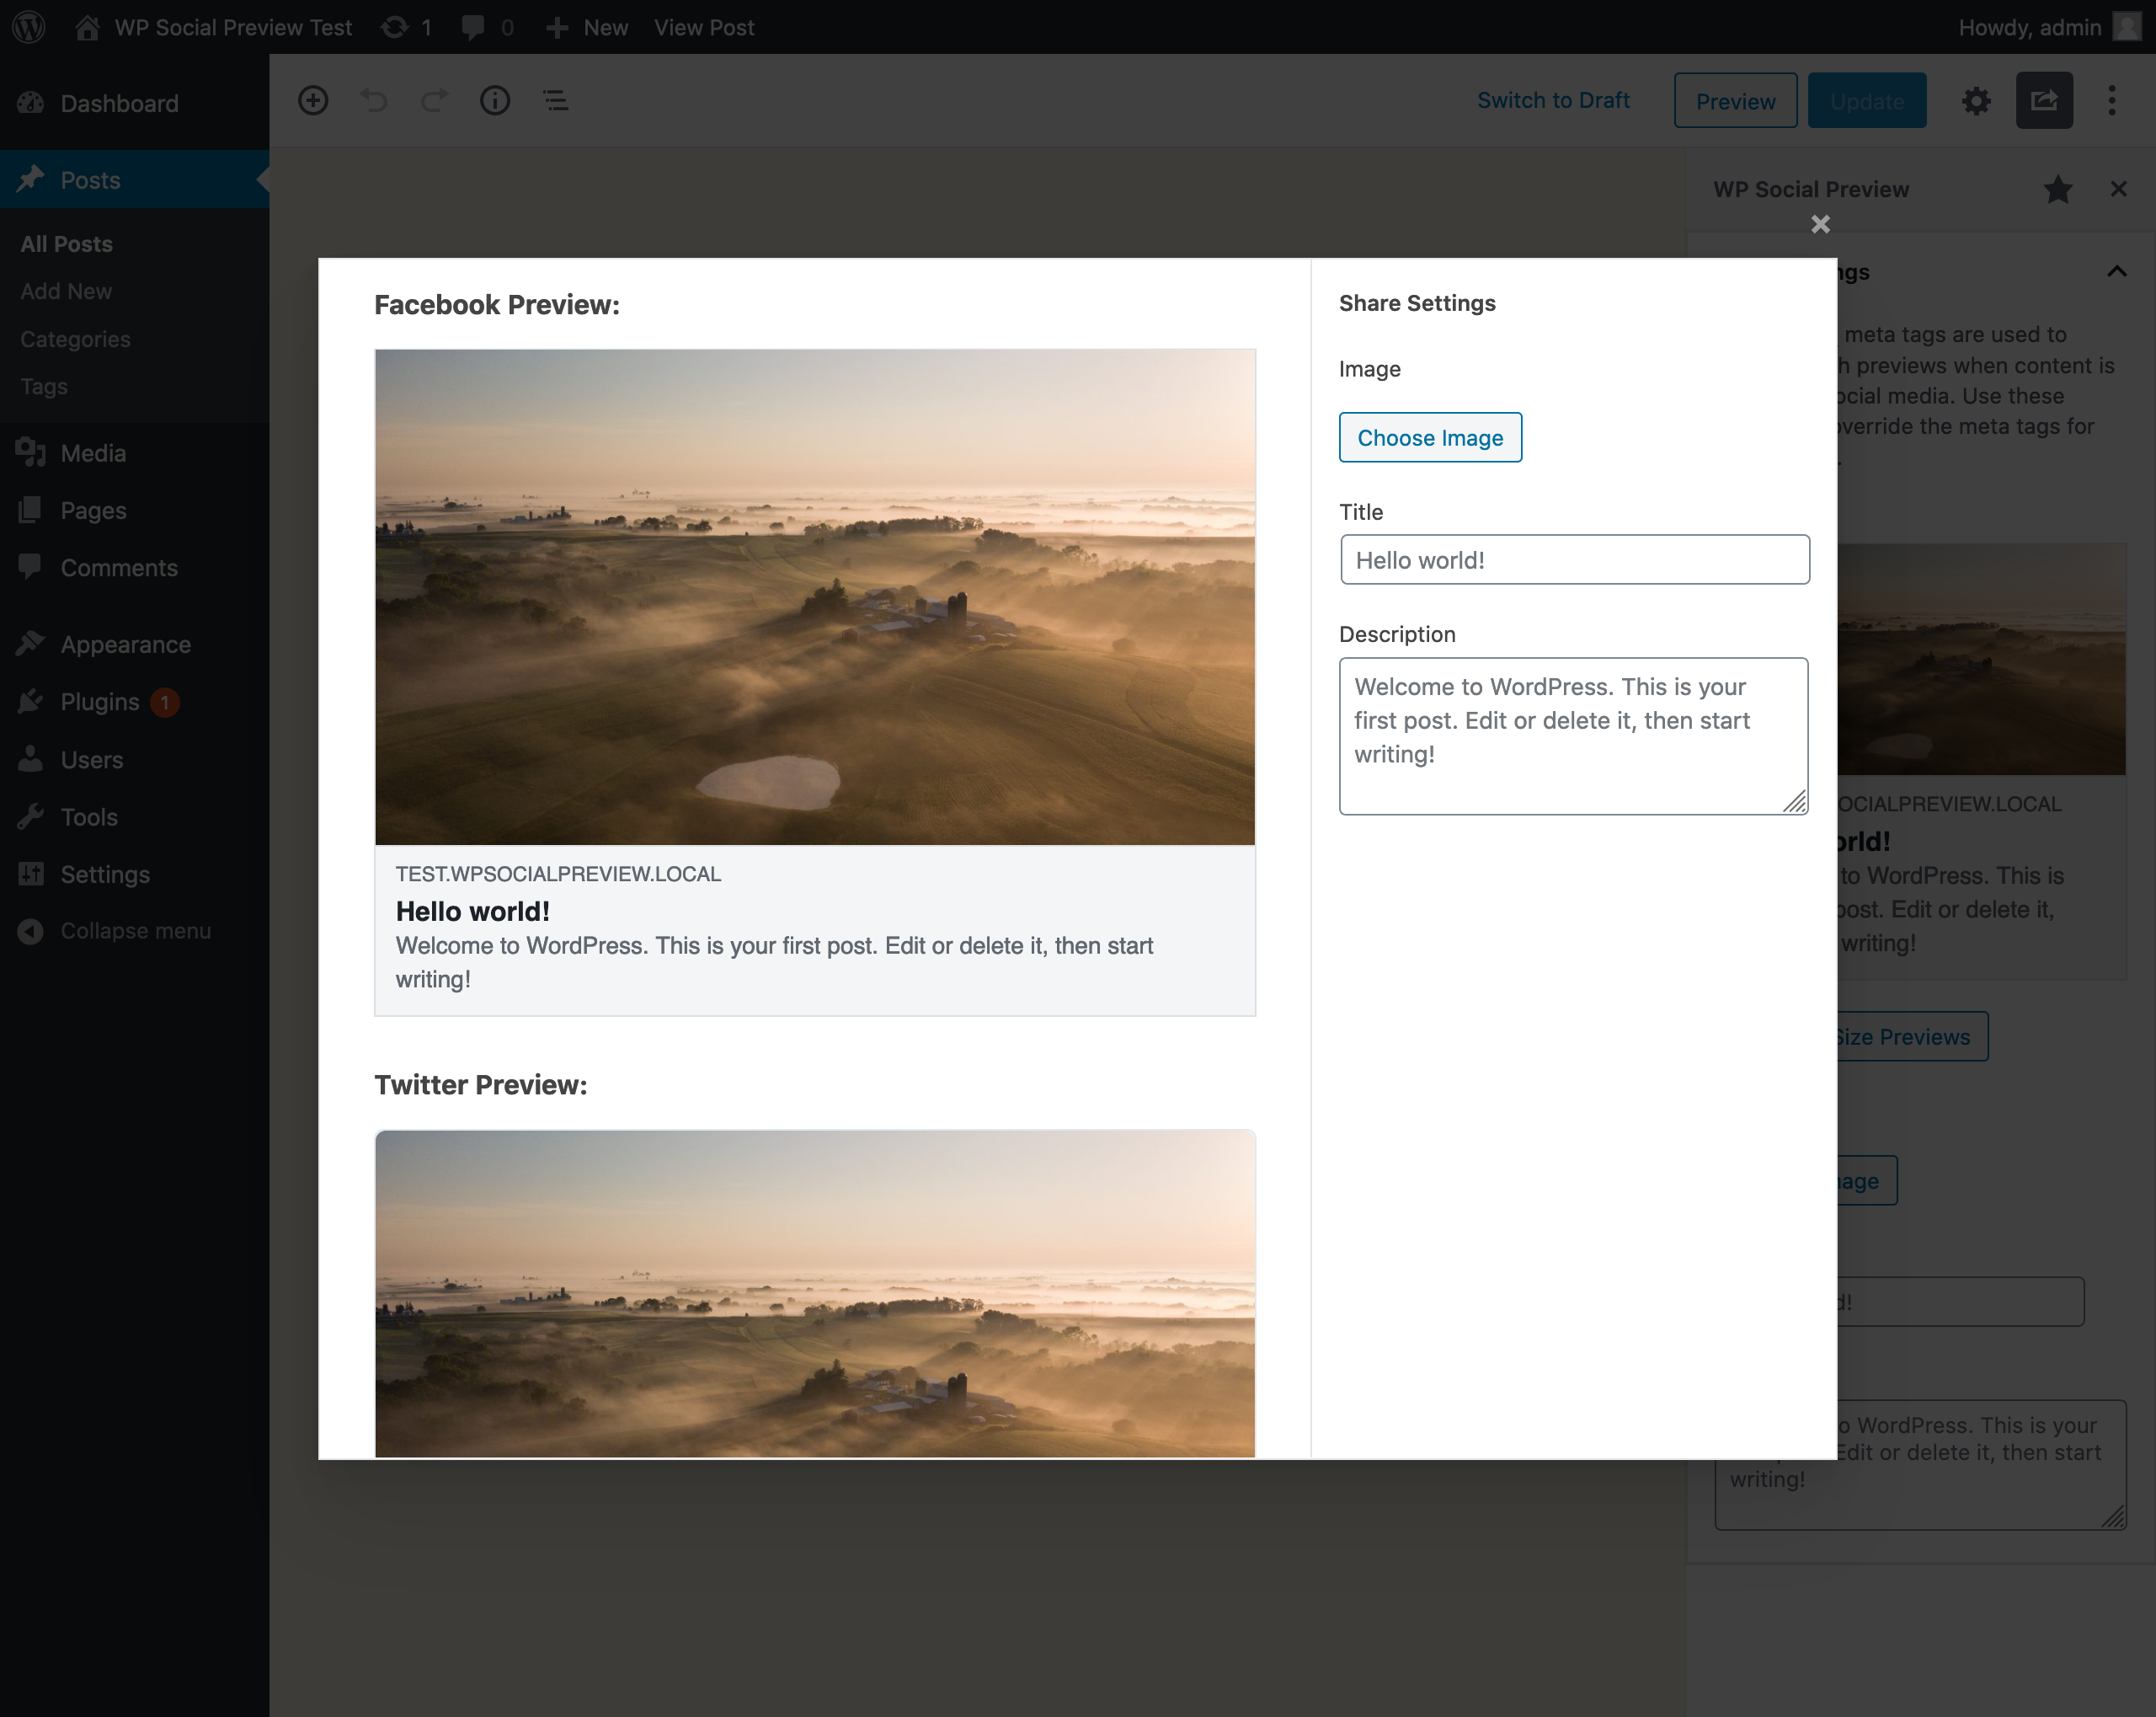2156x1717 pixels.
Task: Click the Description textarea in Share Settings
Action: point(1574,735)
